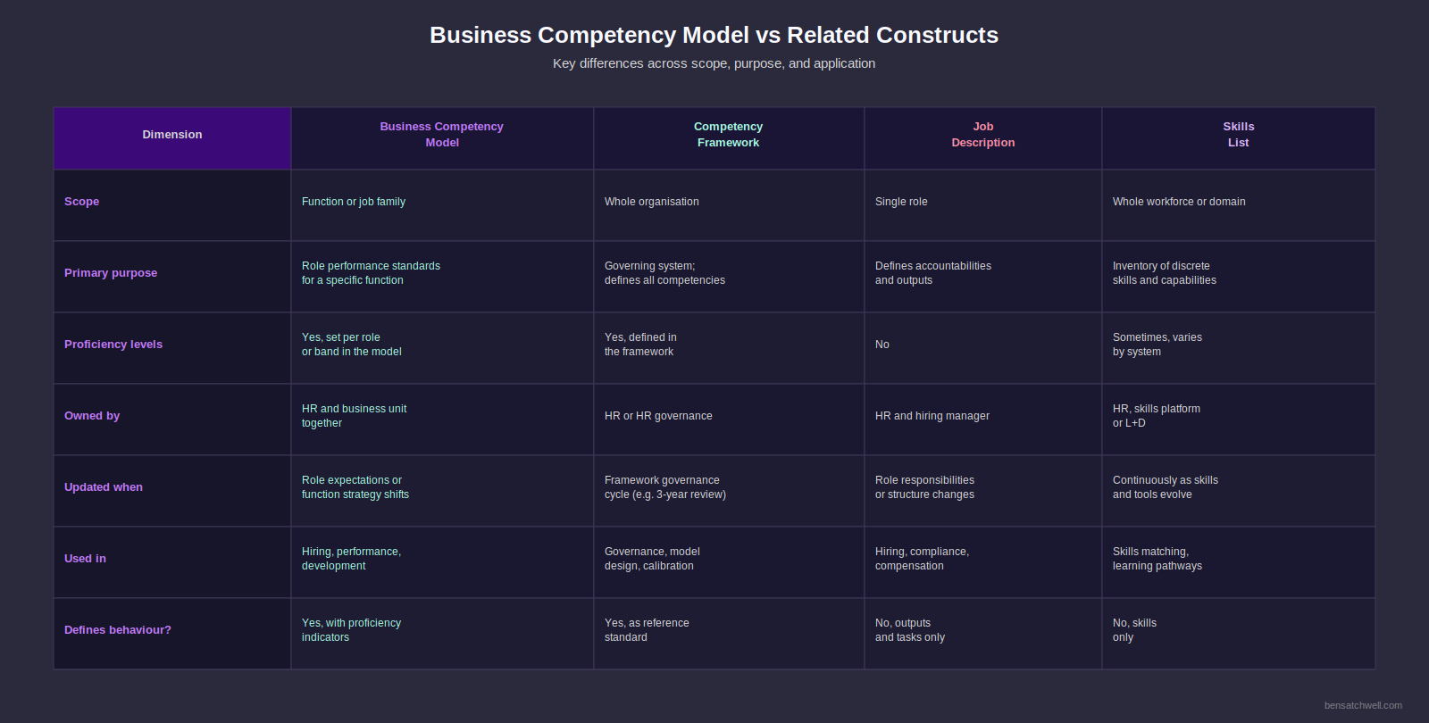Click 'Hiring, performance, development' cell

tap(442, 562)
